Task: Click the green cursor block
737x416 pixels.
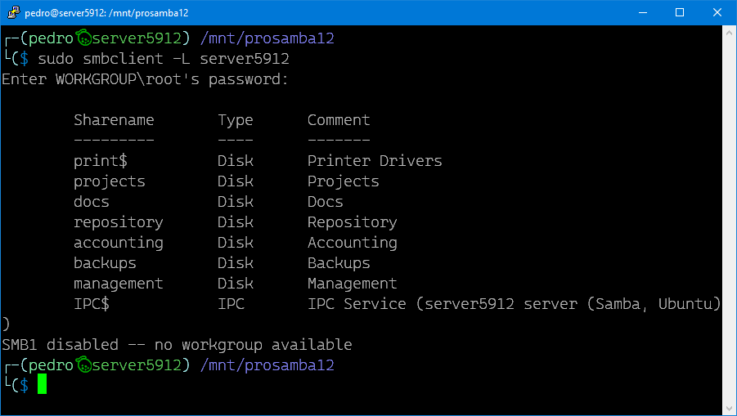Action: [43, 385]
